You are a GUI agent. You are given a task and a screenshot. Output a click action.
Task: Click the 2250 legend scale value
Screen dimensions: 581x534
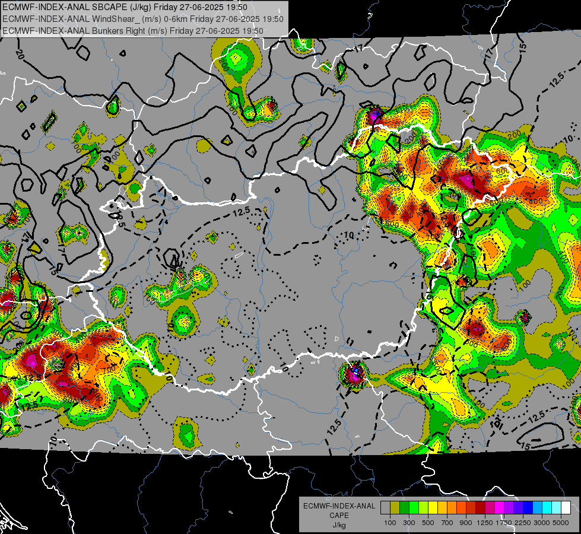[523, 523]
